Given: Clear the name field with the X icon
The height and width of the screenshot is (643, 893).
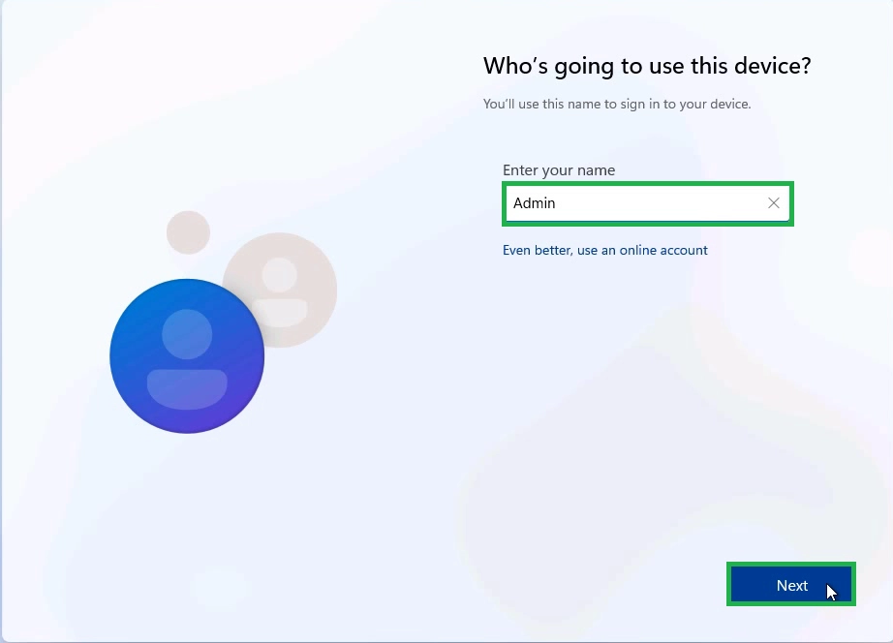Looking at the screenshot, I should (x=773, y=203).
